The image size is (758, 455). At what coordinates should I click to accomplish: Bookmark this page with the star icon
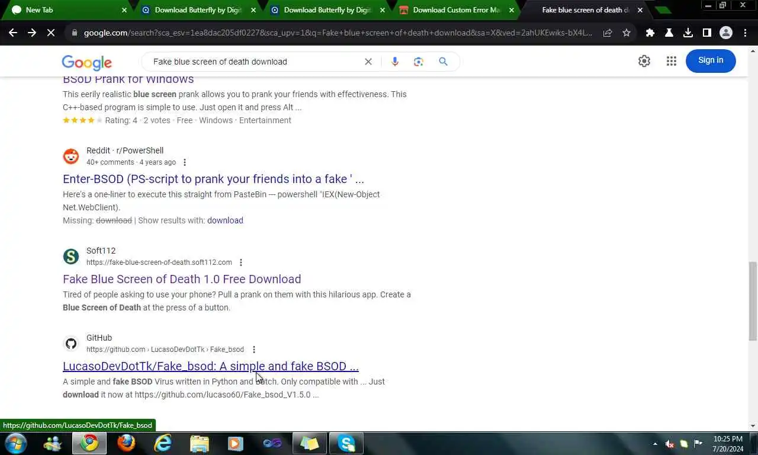point(627,33)
